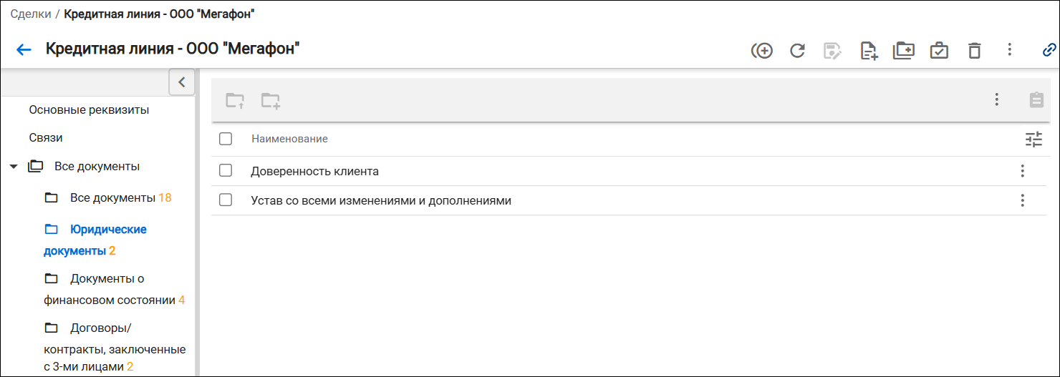Collapse the left sidebar panel
1060x377 pixels.
pyautogui.click(x=182, y=82)
